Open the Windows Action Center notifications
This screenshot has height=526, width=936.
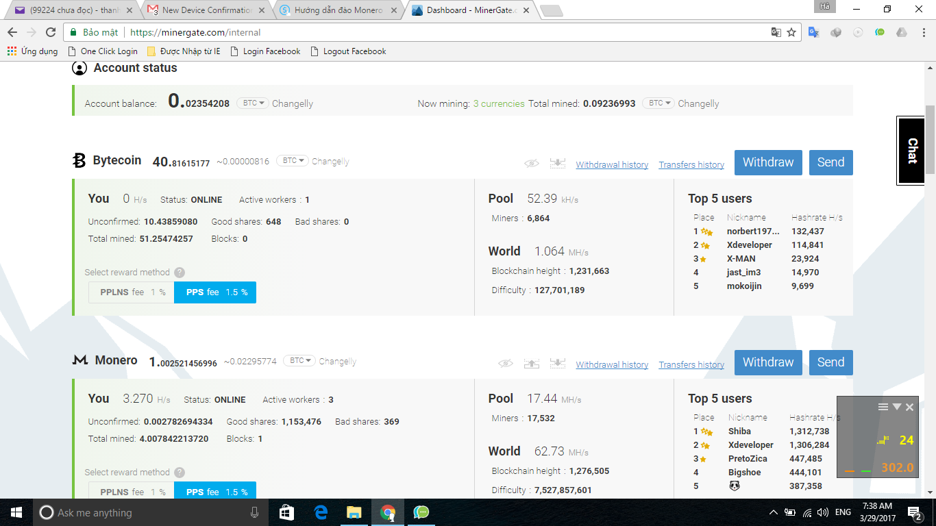click(x=914, y=512)
